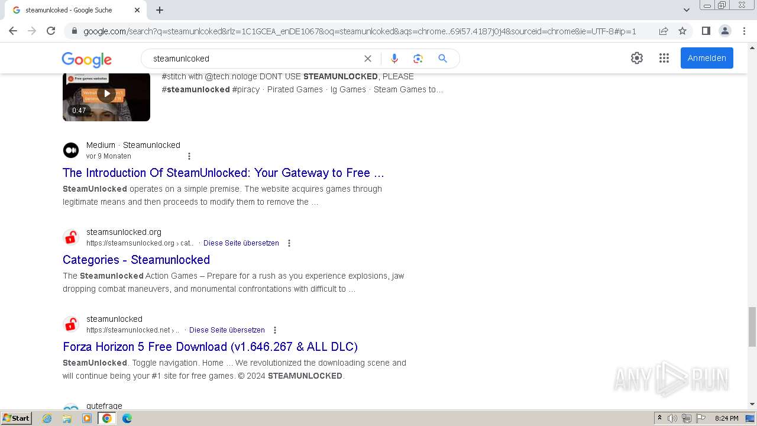Viewport: 757px width, 426px height.
Task: Select Chrome in the taskbar
Action: point(107,418)
